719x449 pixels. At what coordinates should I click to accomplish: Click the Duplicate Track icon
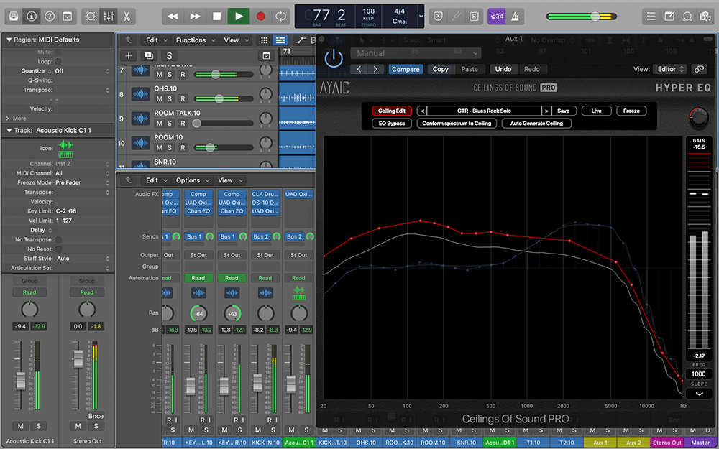coord(149,56)
